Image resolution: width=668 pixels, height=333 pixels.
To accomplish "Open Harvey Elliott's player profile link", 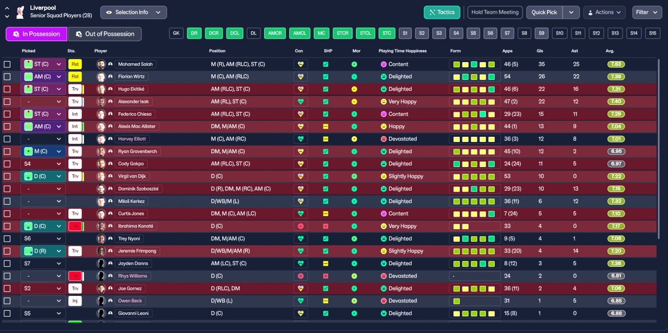I will [132, 139].
